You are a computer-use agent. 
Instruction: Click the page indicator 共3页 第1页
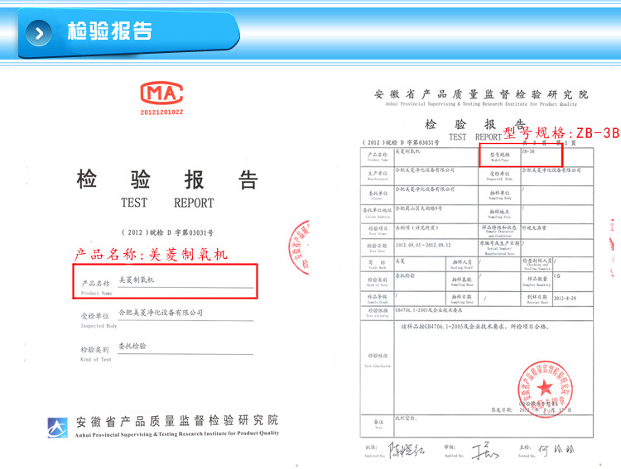(549, 143)
